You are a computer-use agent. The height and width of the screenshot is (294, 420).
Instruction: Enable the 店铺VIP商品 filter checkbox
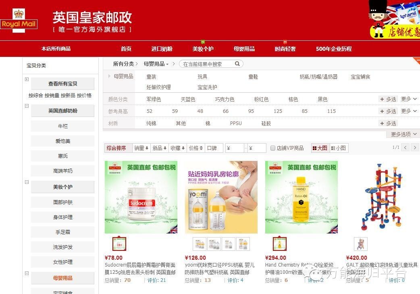[x=272, y=148]
